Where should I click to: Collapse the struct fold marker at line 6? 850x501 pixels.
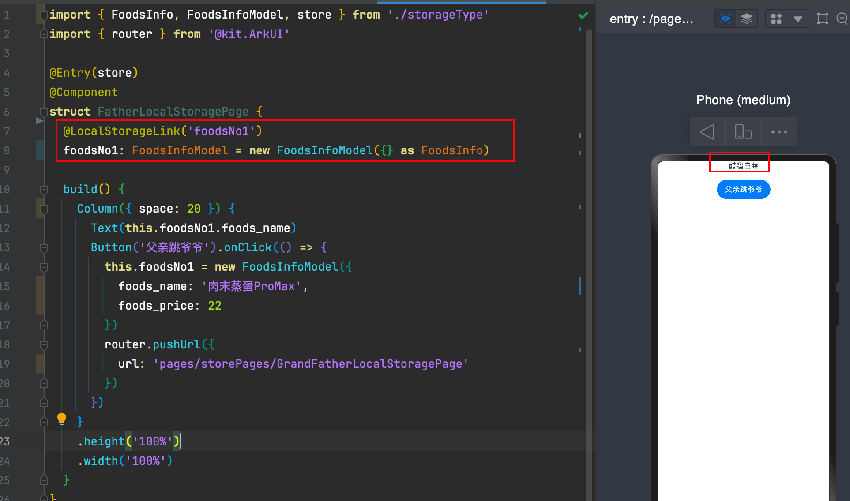point(44,112)
